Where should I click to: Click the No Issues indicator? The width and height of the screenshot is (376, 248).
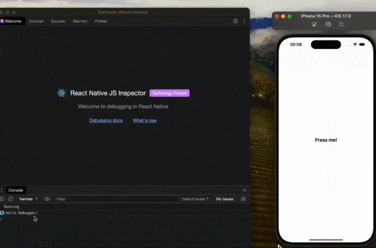[x=225, y=199]
